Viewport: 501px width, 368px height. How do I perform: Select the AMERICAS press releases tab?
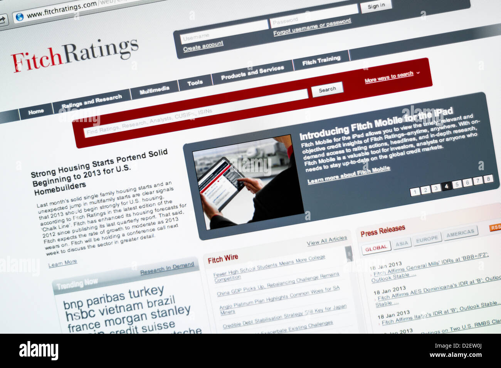click(460, 233)
